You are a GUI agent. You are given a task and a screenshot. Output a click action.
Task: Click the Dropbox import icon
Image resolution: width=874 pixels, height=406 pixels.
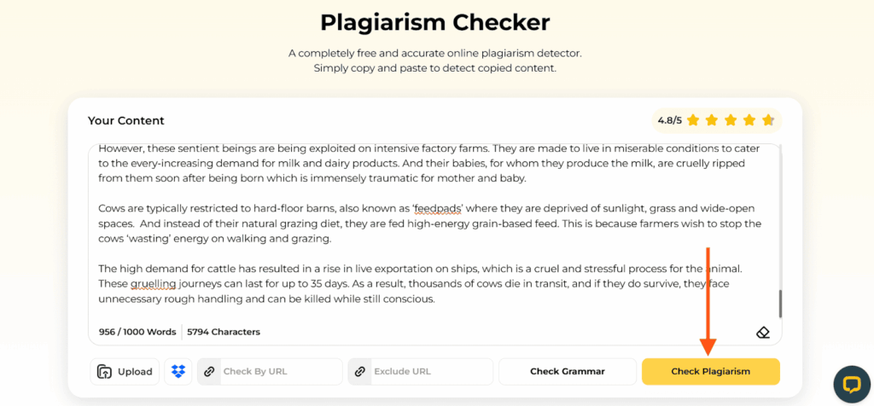(178, 372)
